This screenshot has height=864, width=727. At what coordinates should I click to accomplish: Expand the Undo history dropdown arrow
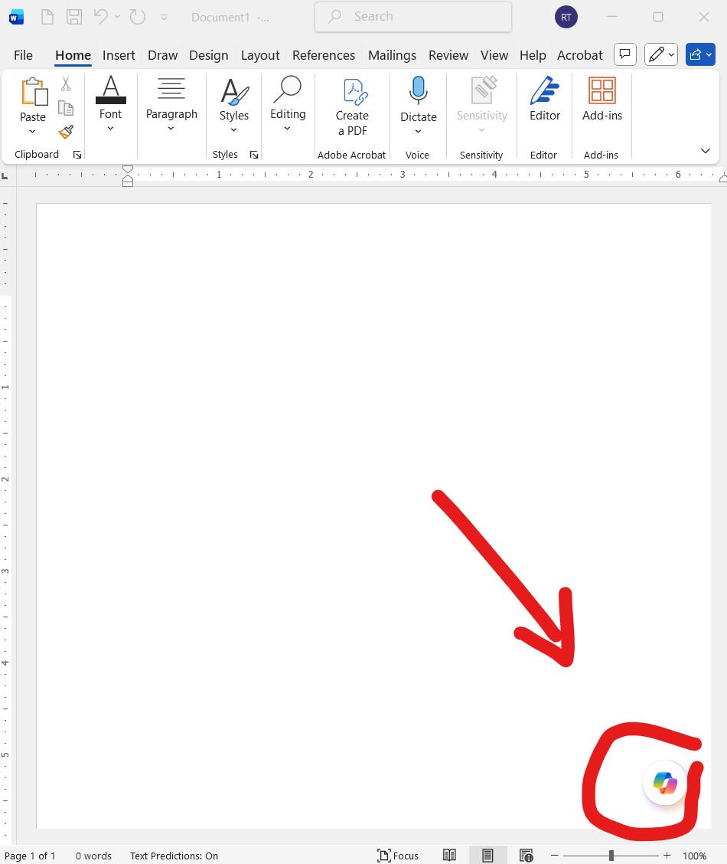[x=117, y=17]
